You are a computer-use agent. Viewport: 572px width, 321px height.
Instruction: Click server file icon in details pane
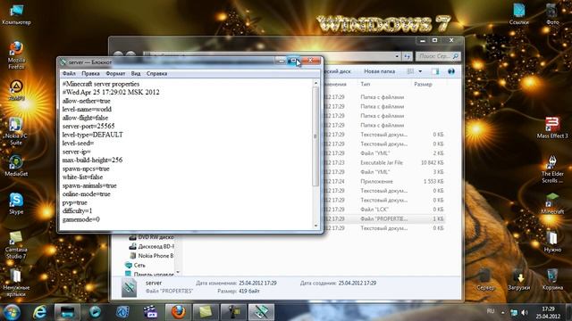click(129, 287)
